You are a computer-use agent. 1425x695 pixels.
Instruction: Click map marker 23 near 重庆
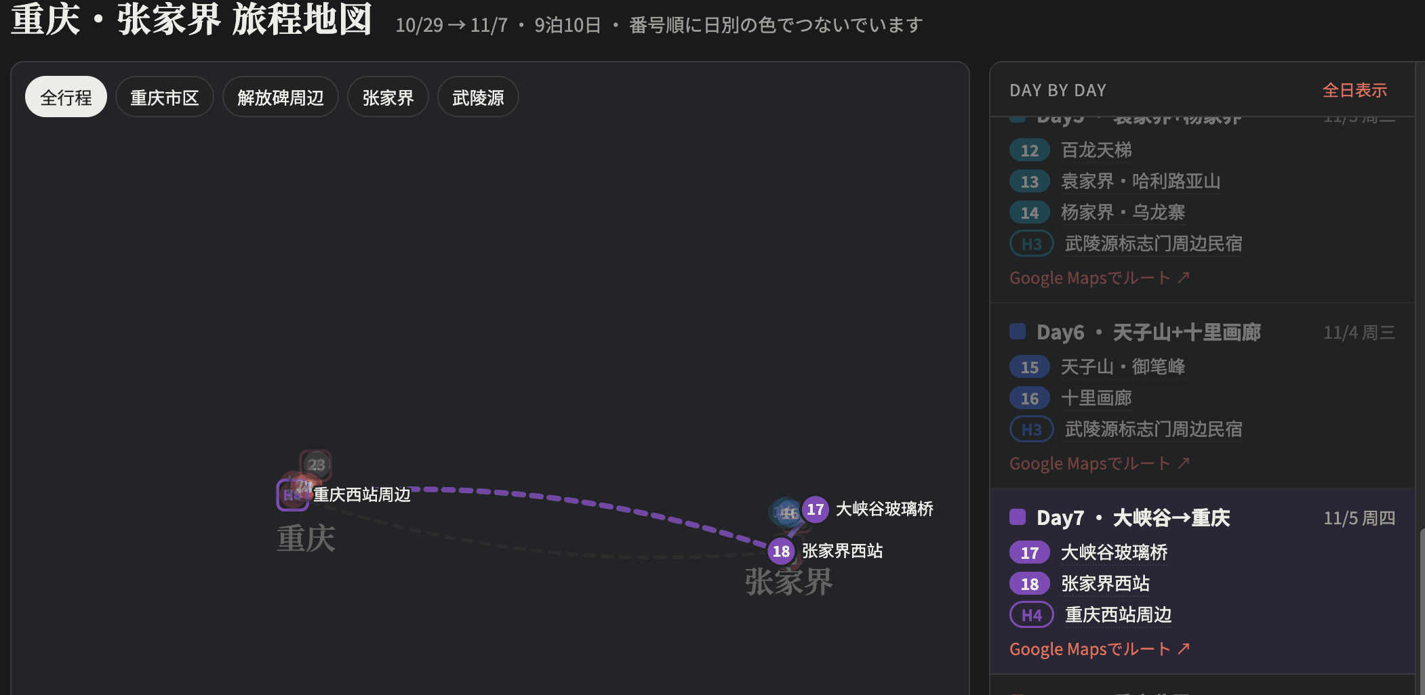(x=316, y=465)
